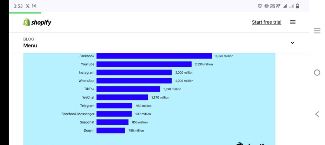325x145 pixels.
Task: Click the 850 million value
Action: pyautogui.click(x=140, y=122)
